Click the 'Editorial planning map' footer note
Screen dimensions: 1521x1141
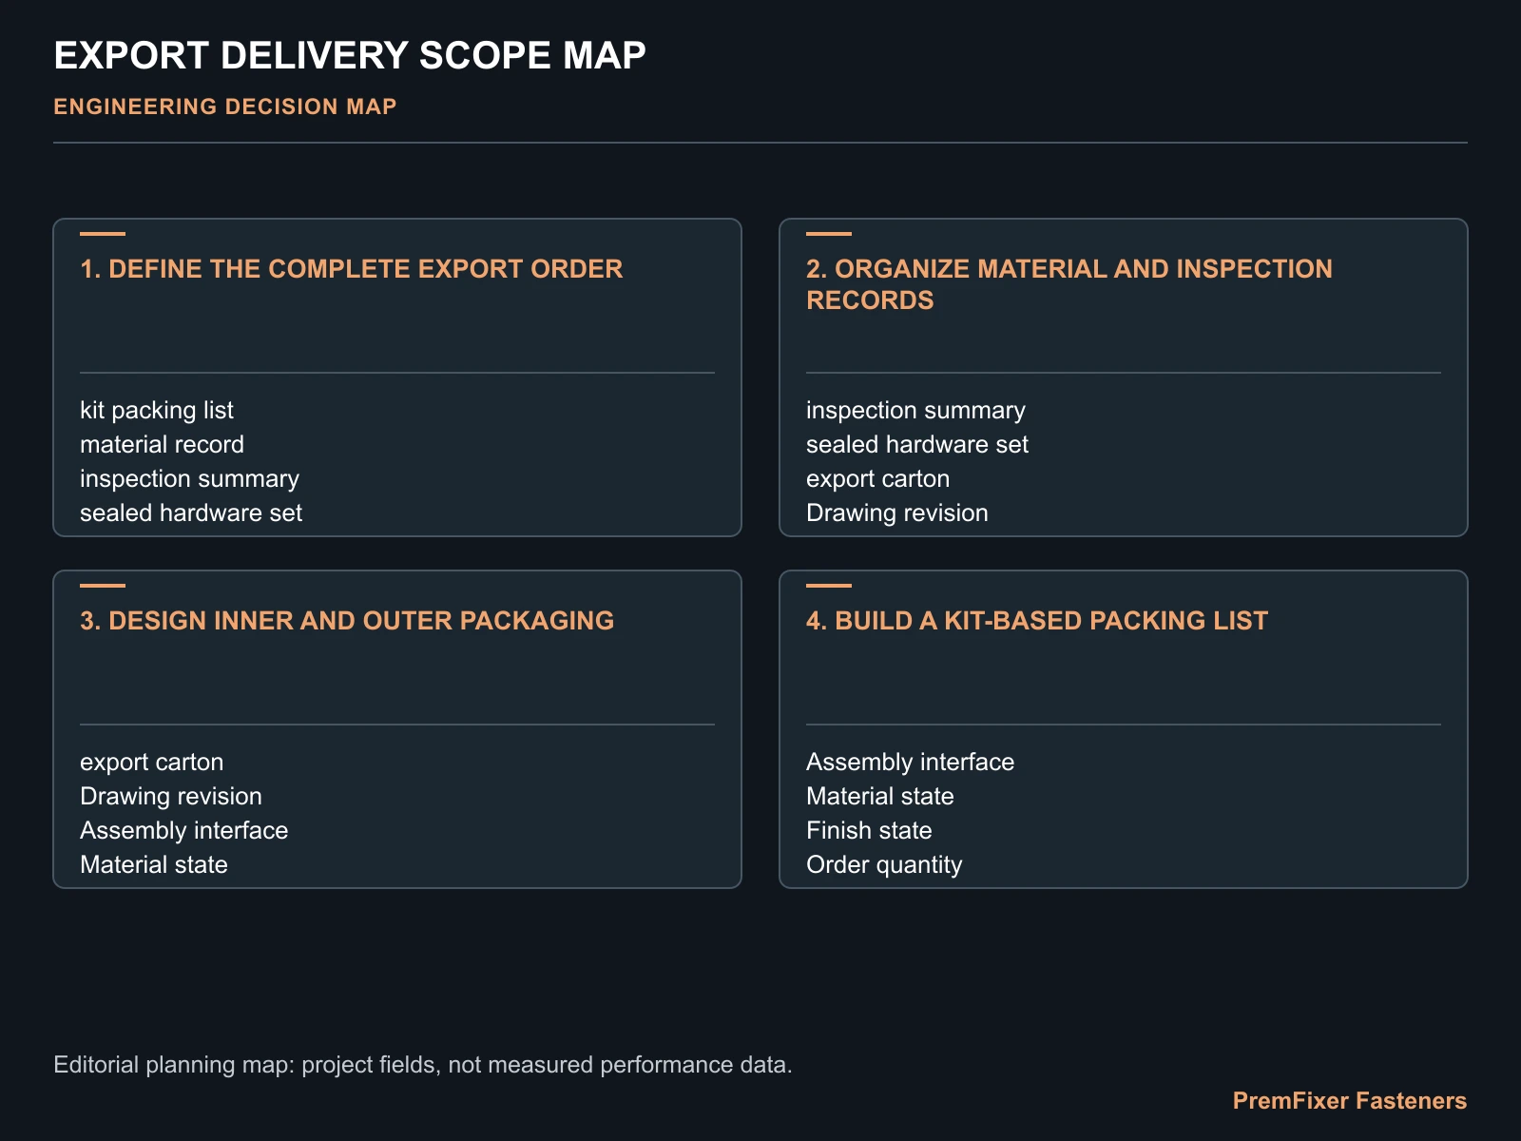(423, 1065)
